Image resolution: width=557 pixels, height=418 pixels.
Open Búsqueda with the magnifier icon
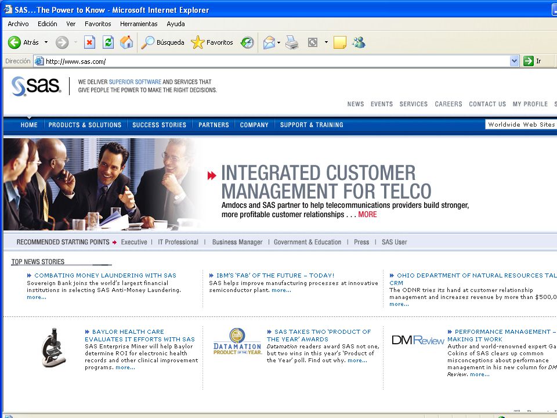coord(147,42)
